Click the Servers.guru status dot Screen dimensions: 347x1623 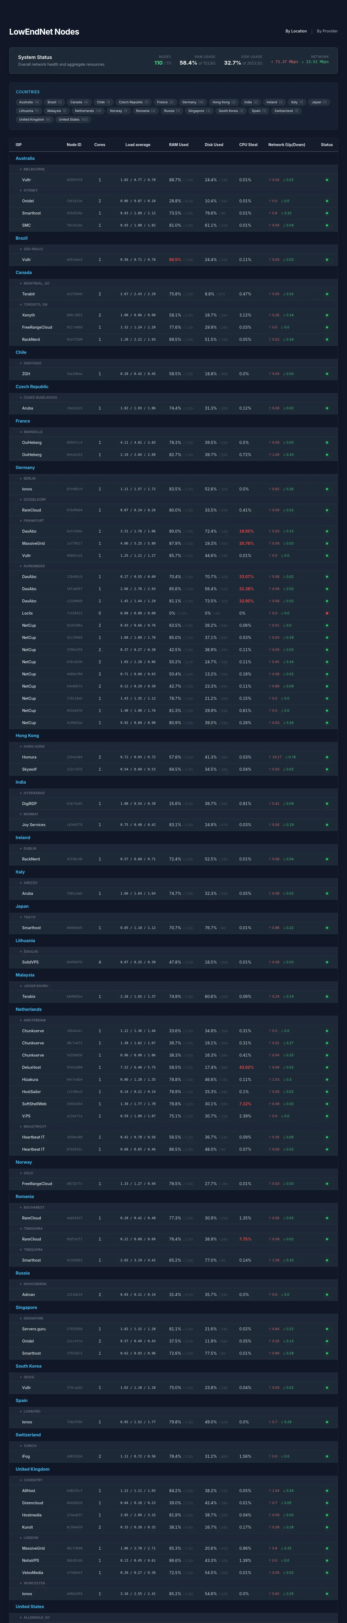point(327,1329)
